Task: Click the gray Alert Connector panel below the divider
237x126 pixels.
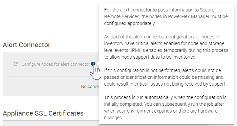Action: point(51,86)
